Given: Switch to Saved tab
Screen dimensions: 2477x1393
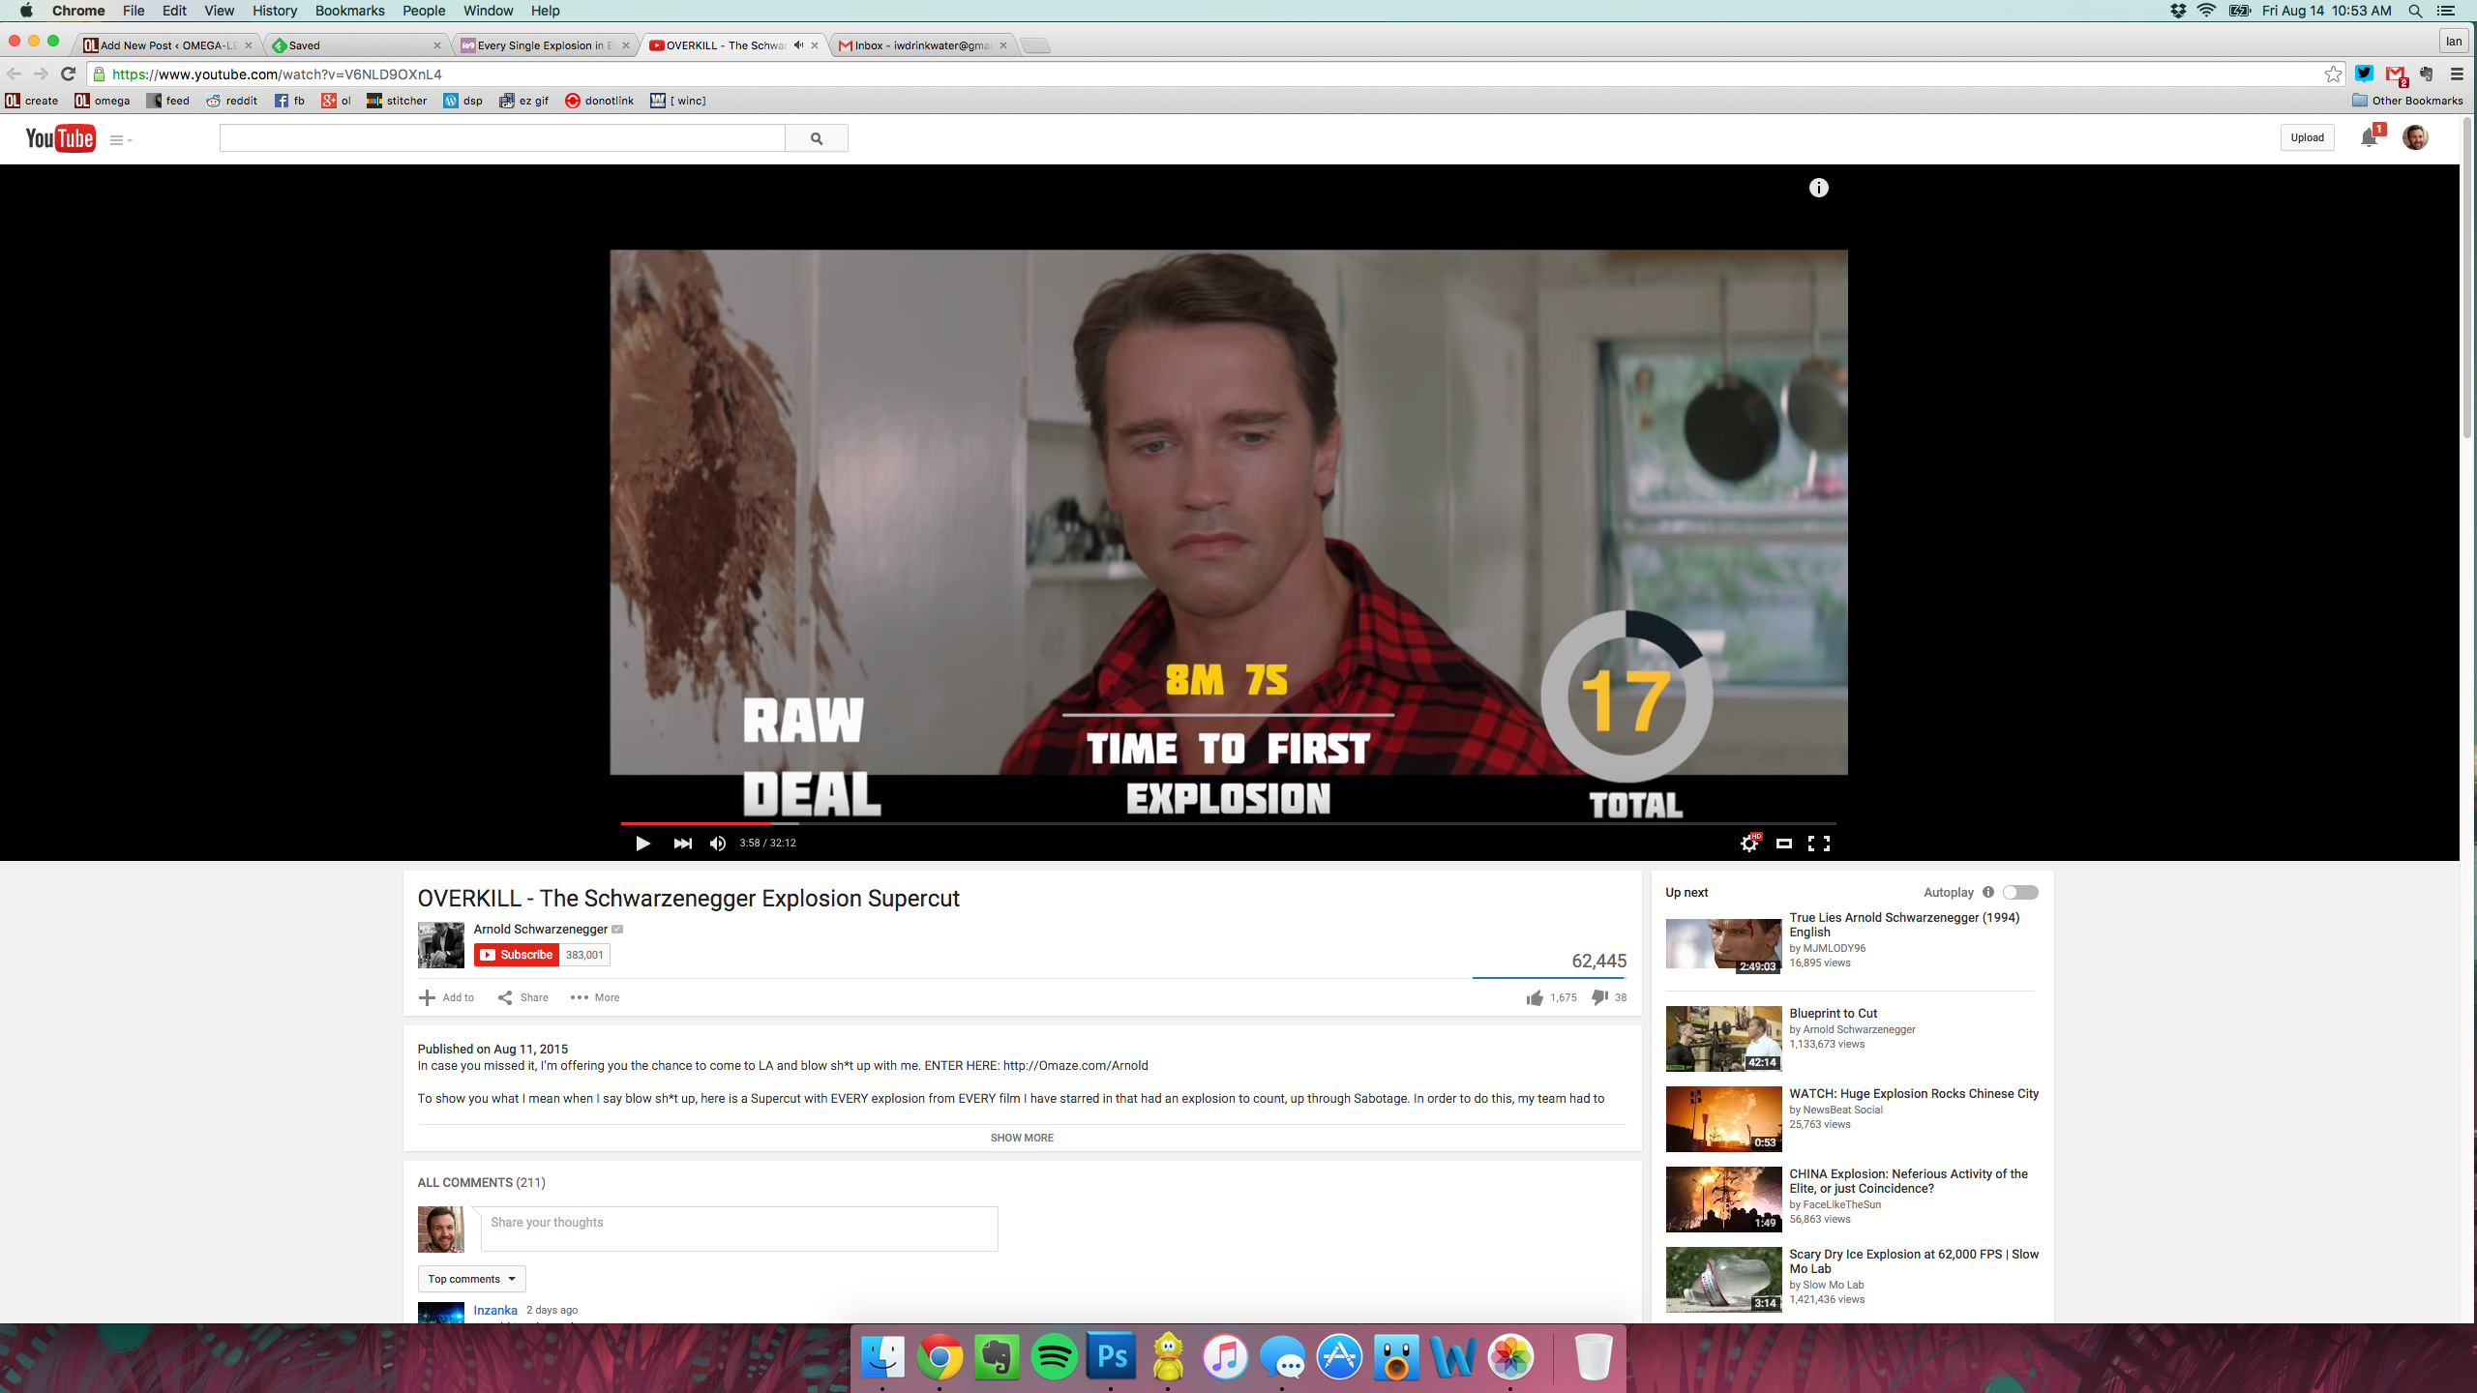Looking at the screenshot, I should [x=356, y=45].
